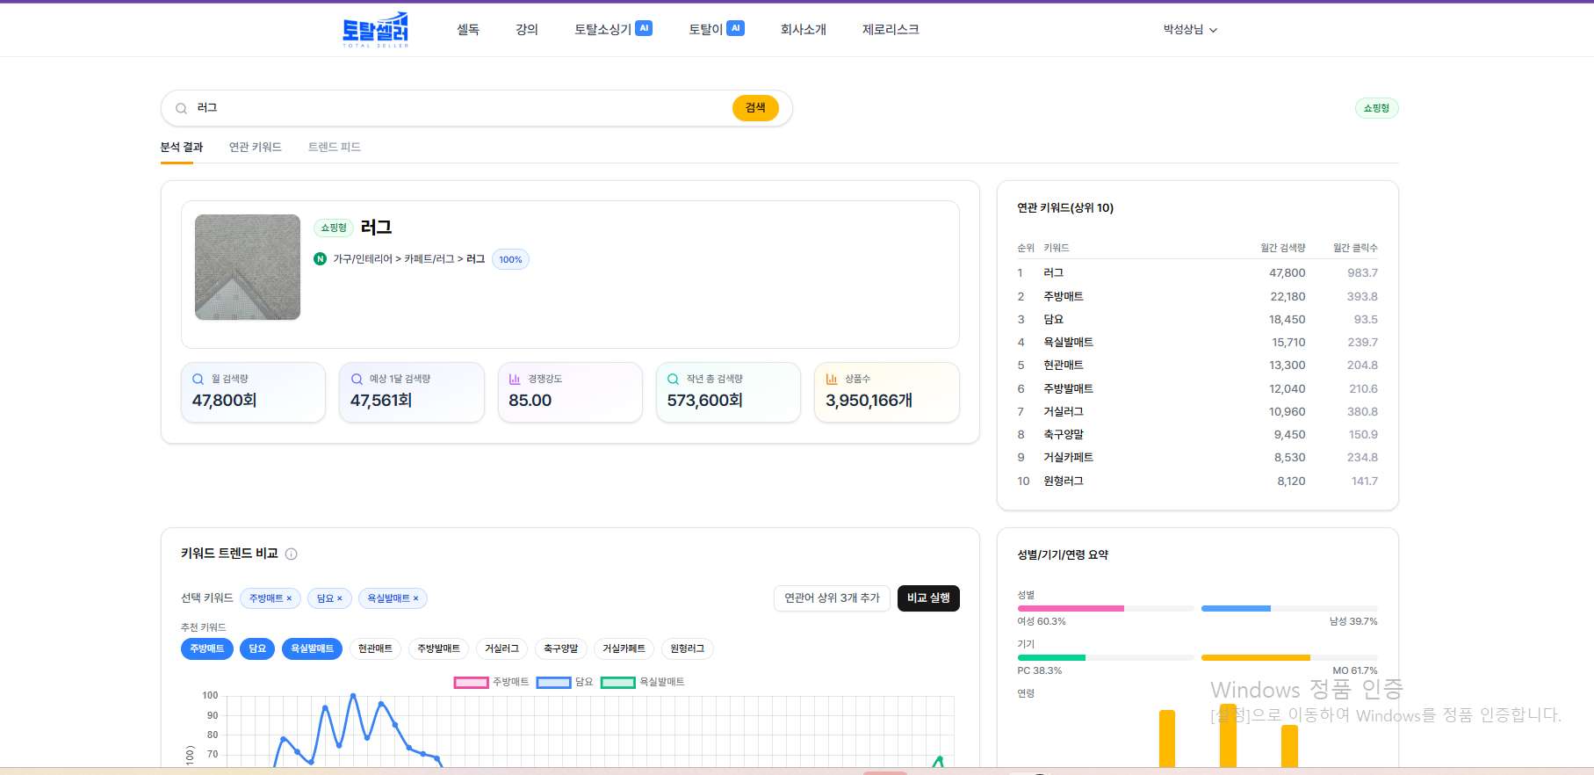Toggle the 축구양말 recommended keyword pill
Image resolution: width=1594 pixels, height=775 pixels.
point(560,648)
